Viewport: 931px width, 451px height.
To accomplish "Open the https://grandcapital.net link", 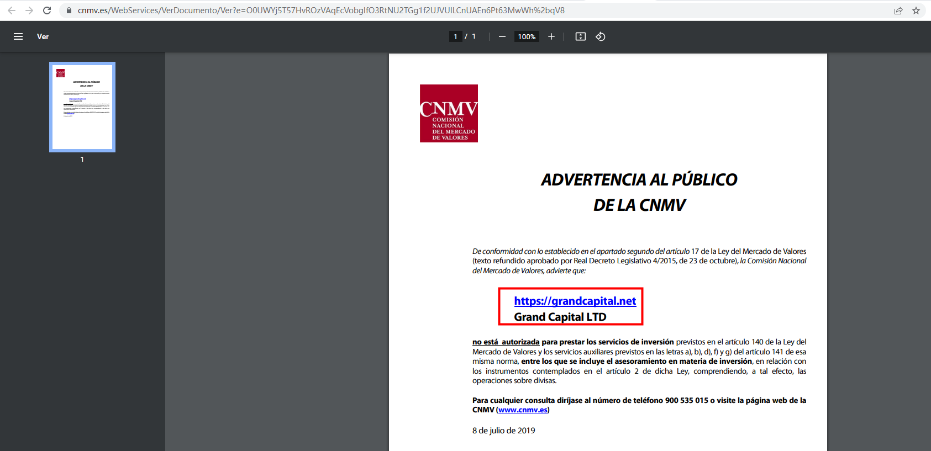I will (x=575, y=301).
